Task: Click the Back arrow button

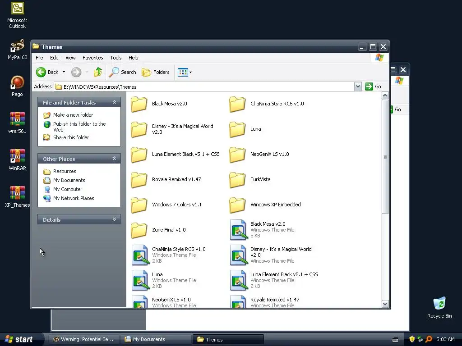Action: [x=47, y=72]
